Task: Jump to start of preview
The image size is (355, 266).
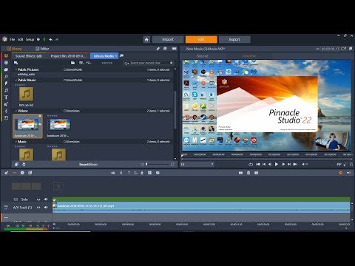Action: [258, 164]
